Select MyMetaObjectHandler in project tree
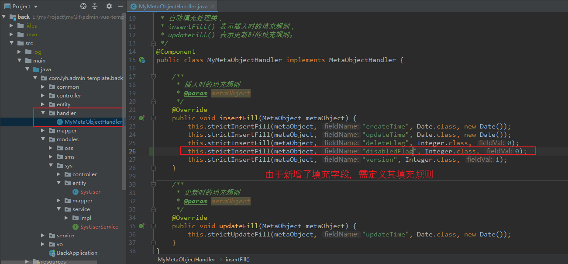Screen dimensions: 568x264 [x=93, y=122]
